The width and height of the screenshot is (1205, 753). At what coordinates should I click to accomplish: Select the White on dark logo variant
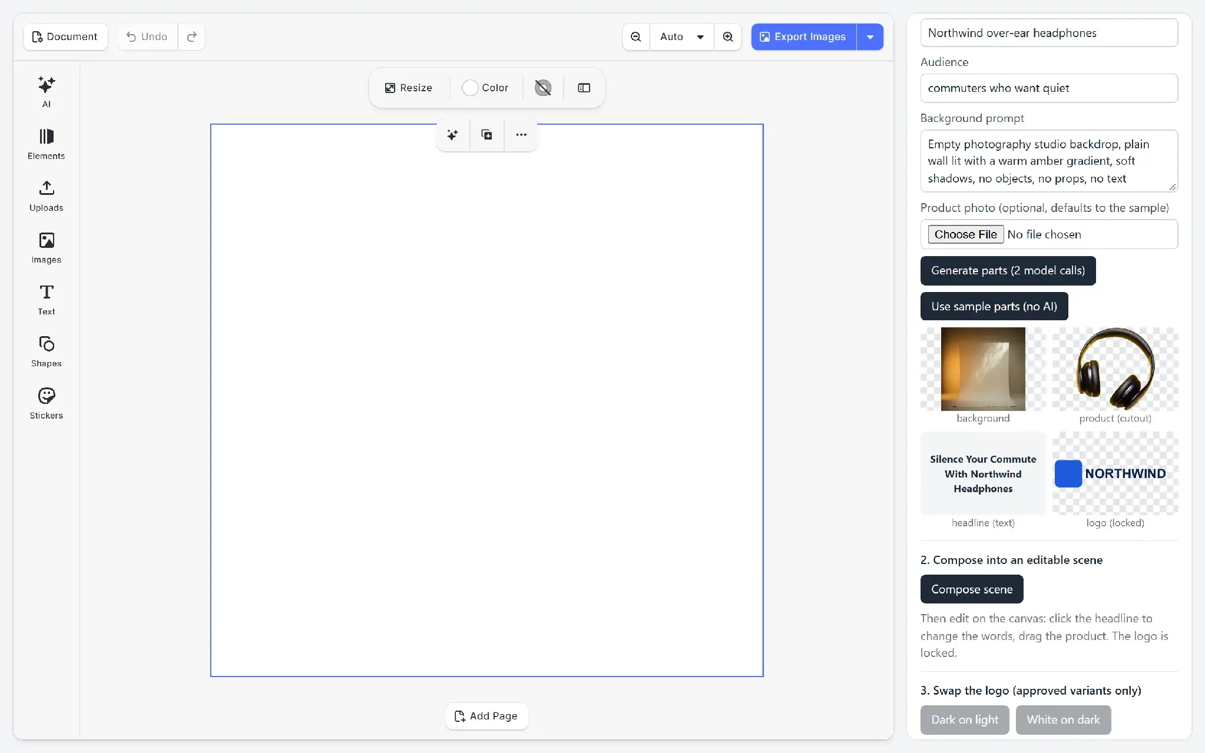[1063, 719]
